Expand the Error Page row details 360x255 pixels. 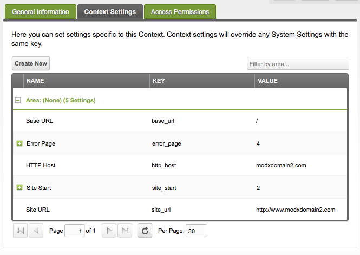pos(19,143)
